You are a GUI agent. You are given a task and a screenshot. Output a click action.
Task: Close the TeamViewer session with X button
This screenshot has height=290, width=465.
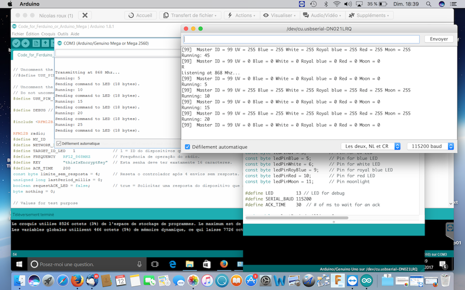click(85, 15)
